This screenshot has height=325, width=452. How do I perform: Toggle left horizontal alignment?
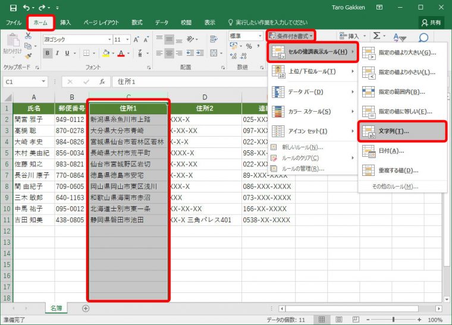pos(159,53)
